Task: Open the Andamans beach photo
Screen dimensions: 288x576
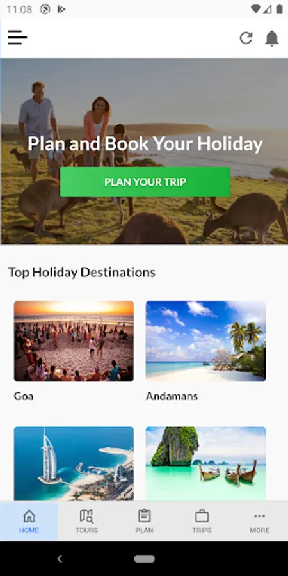Action: [x=205, y=341]
